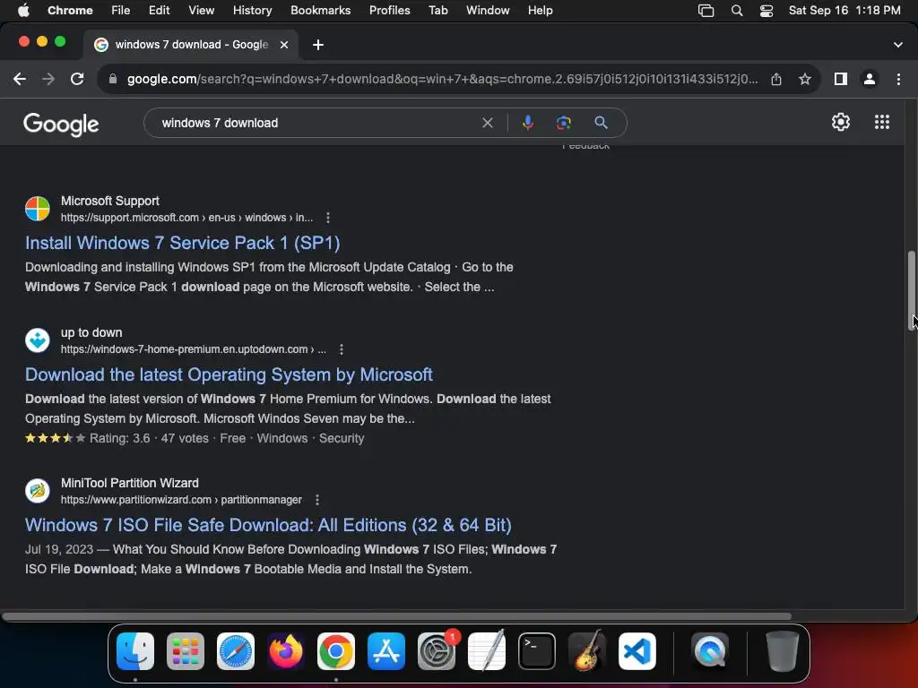Screen dimensions: 918x688
Task: Open Stage Manager window icon in menu bar
Action: [x=706, y=11]
